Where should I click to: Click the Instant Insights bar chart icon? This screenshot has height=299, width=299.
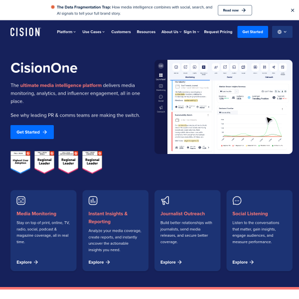click(93, 201)
